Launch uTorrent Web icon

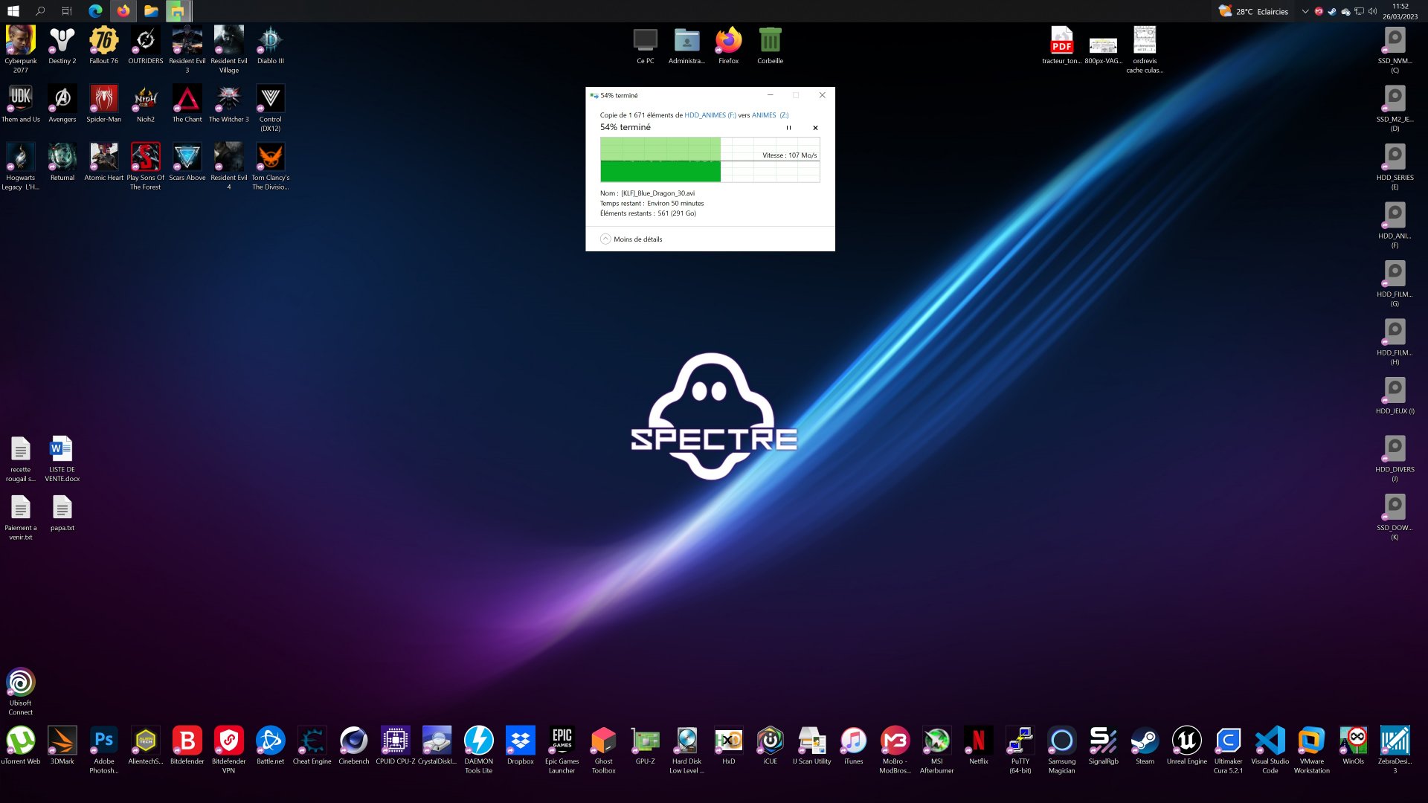tap(21, 745)
